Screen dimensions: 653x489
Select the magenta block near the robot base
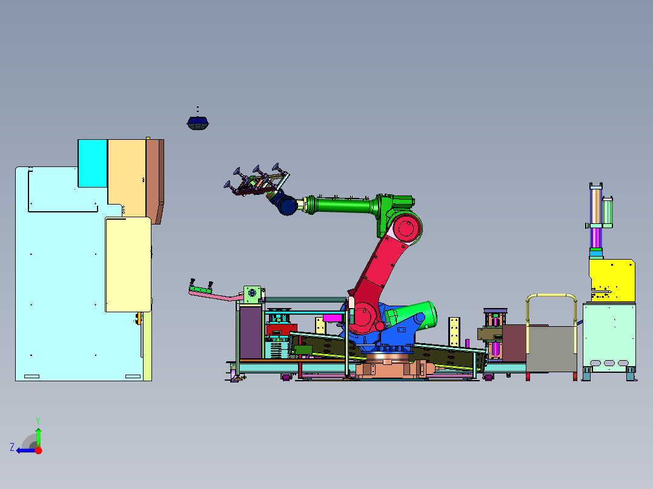[x=333, y=318]
